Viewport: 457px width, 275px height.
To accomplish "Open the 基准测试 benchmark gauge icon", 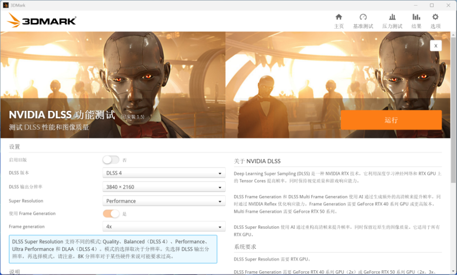I will (x=363, y=17).
